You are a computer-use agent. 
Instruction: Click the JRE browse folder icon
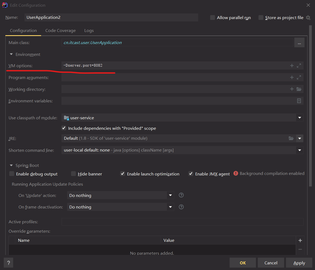[291, 138]
